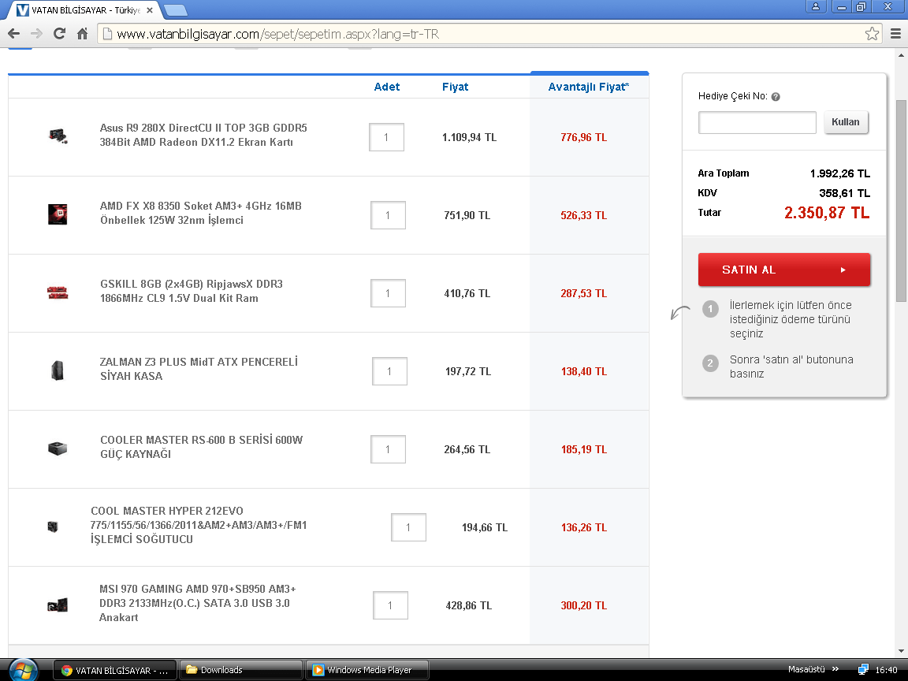Click COOLER MASTER RS-600 power supply thumbnail

(x=58, y=448)
